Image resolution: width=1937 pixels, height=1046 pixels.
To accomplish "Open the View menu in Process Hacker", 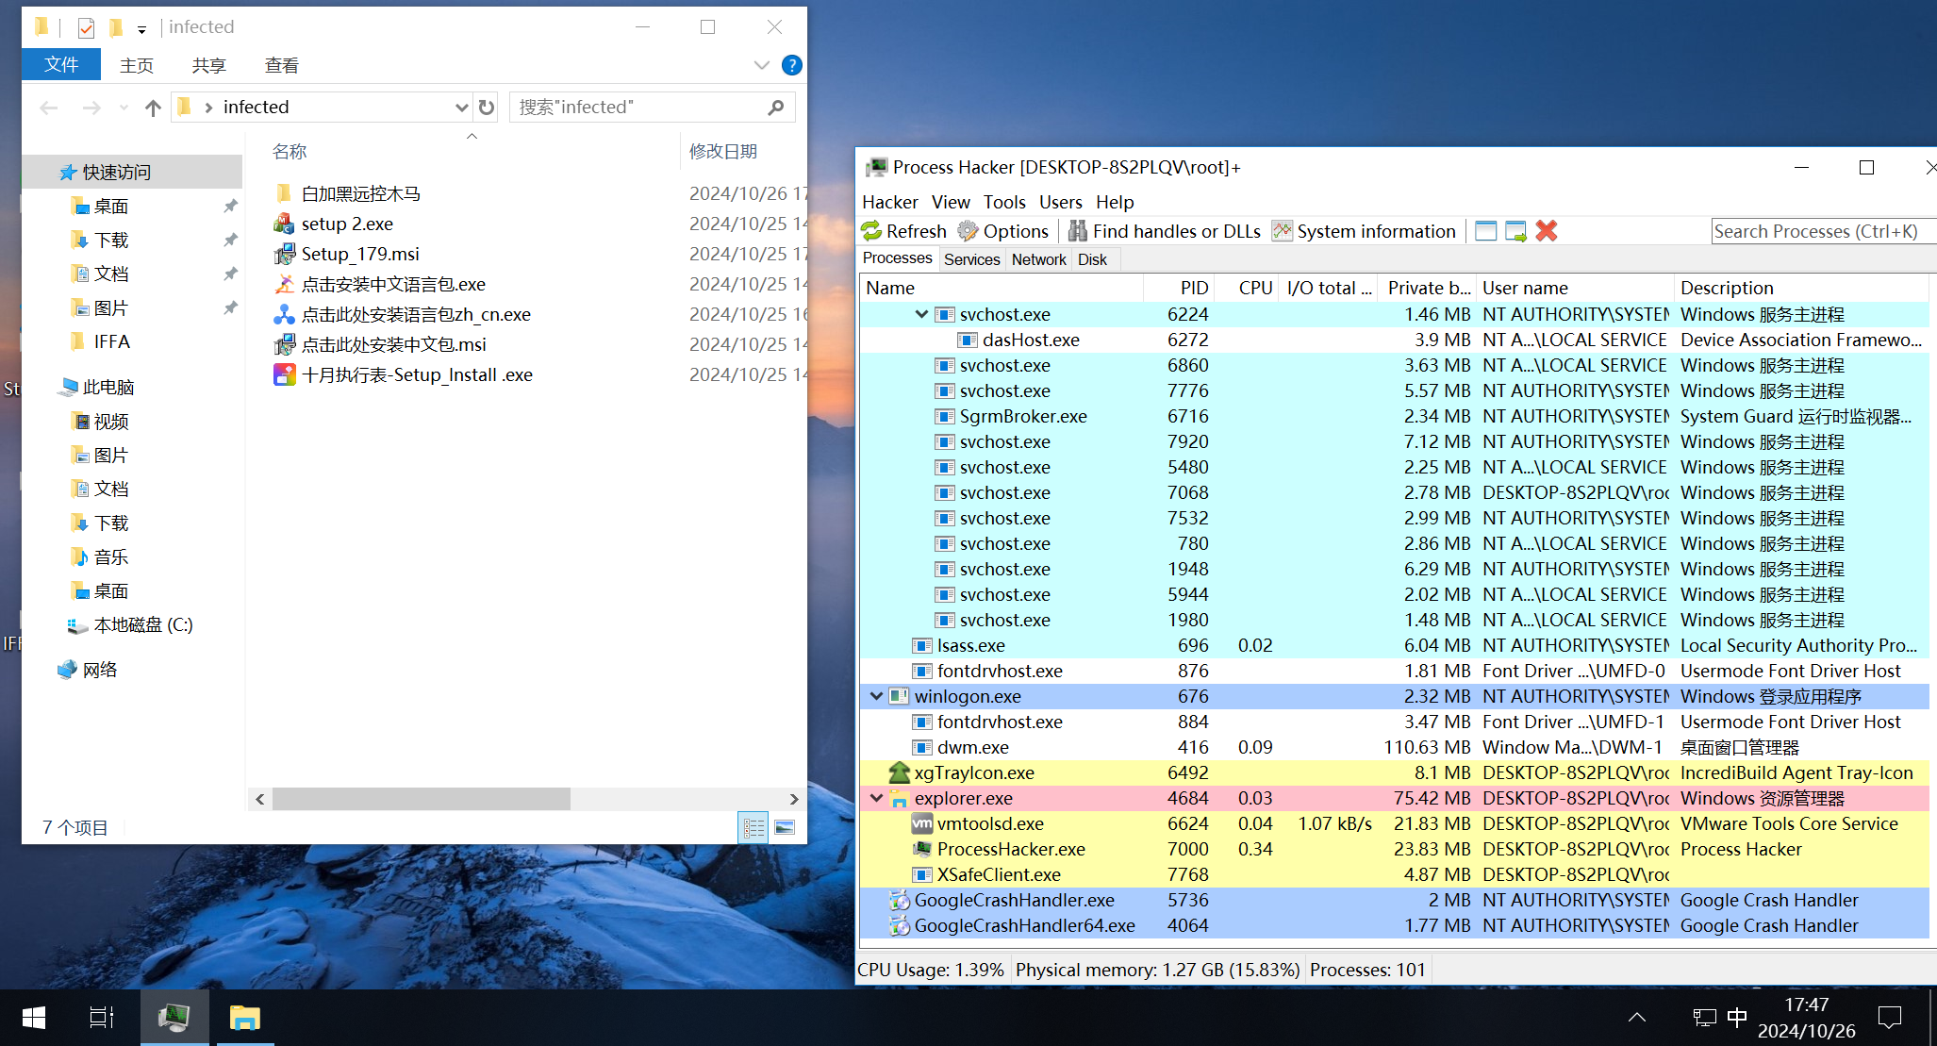I will click(951, 202).
